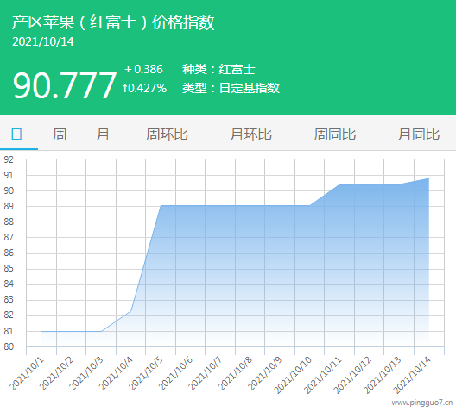Click the chart data point for 2021/10/14
This screenshot has width=456, height=412.
point(429,178)
